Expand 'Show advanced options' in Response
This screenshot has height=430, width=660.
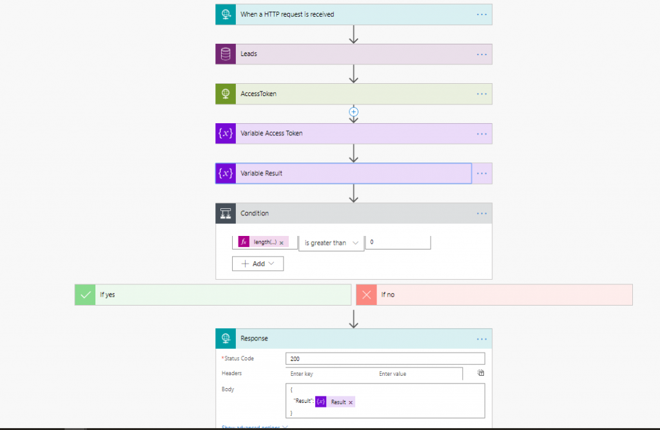tap(252, 427)
